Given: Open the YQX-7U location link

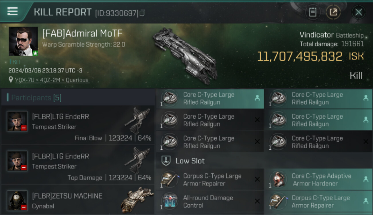Looking at the screenshot, I should click(x=26, y=80).
